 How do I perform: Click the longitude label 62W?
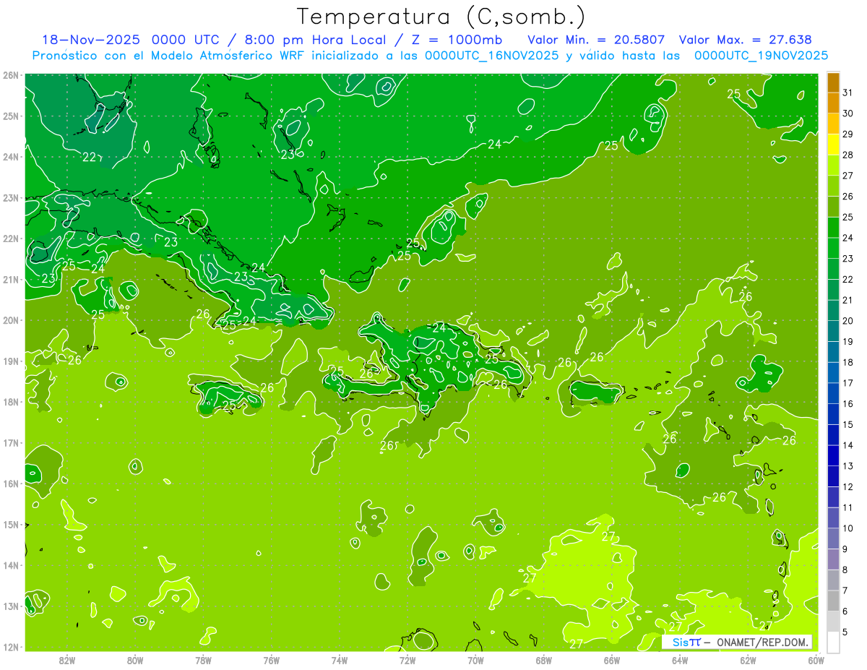748,660
